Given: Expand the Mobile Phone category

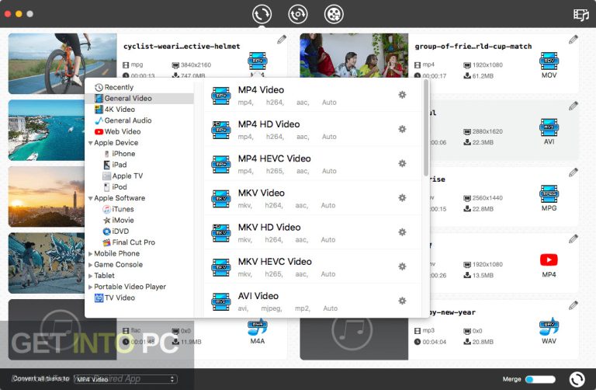Looking at the screenshot, I should [91, 254].
